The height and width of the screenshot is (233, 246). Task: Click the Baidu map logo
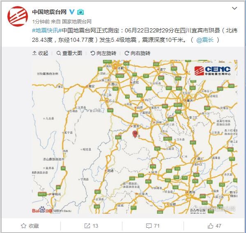[42, 210]
